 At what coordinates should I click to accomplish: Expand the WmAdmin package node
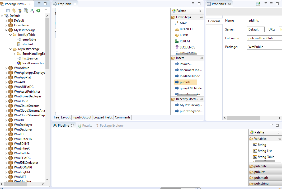click(6, 68)
